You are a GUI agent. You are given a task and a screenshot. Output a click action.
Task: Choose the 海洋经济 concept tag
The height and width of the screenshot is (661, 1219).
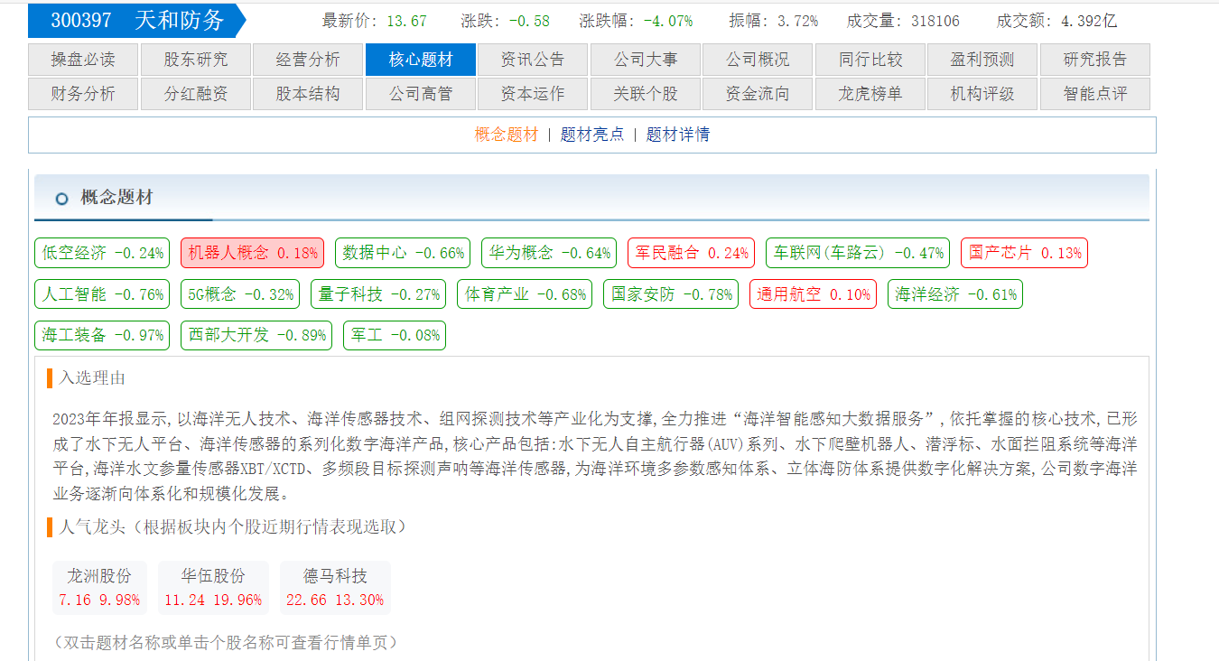tap(955, 294)
